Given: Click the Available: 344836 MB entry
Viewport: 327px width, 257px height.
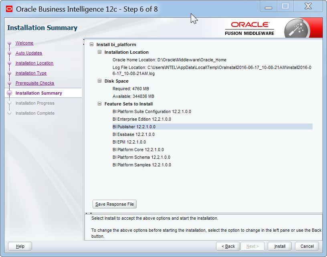Looking at the screenshot, I should 133,96.
